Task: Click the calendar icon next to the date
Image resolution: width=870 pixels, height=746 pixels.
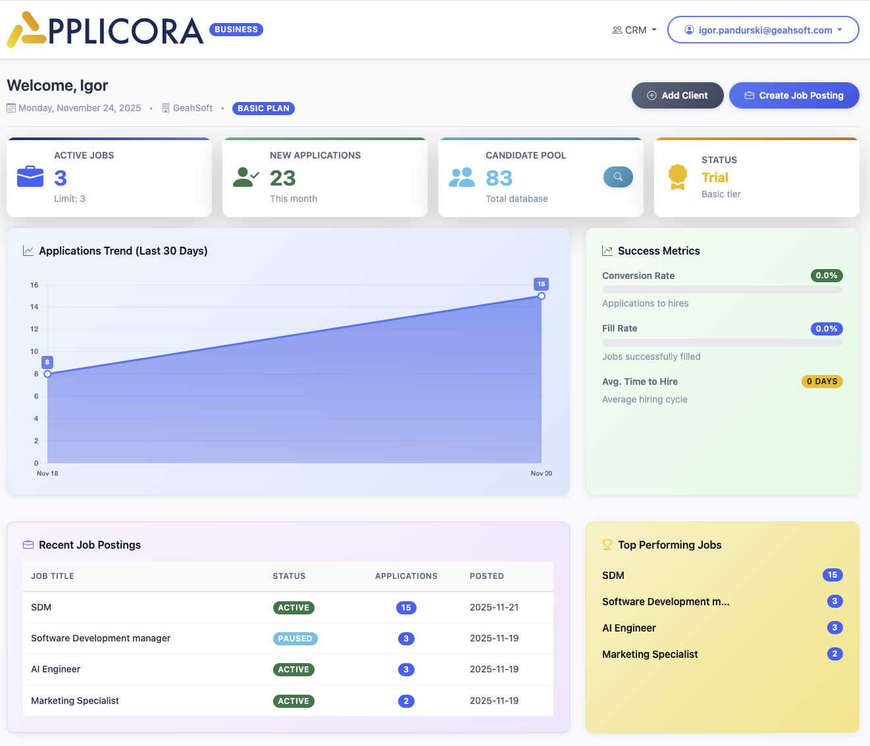Action: point(11,108)
